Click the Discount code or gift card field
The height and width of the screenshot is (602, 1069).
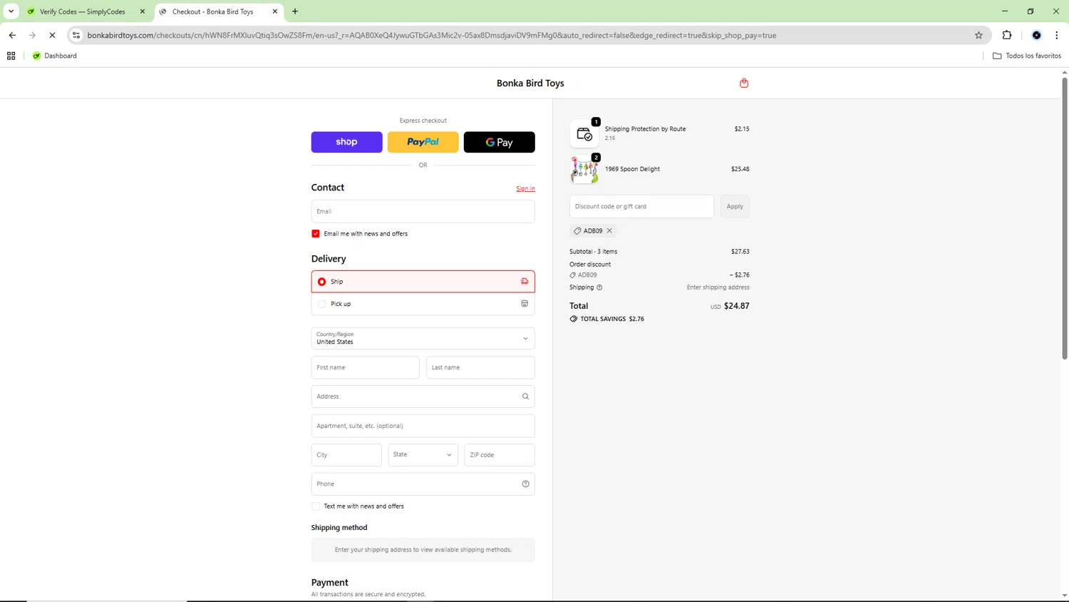tap(641, 206)
